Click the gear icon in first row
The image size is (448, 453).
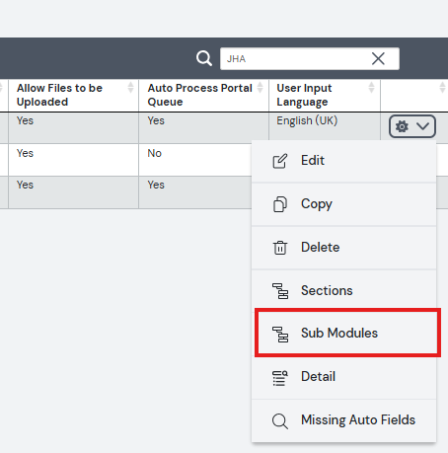click(x=402, y=126)
